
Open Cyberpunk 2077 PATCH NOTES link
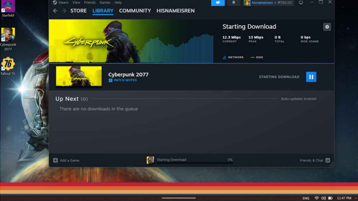coord(125,80)
